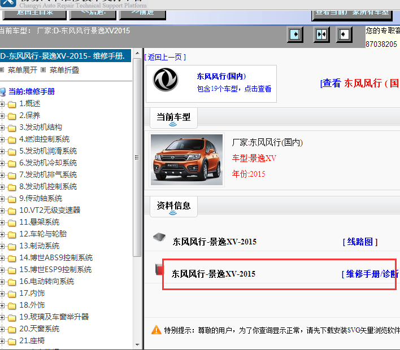Click the 返回主目录 button

[x=34, y=15]
